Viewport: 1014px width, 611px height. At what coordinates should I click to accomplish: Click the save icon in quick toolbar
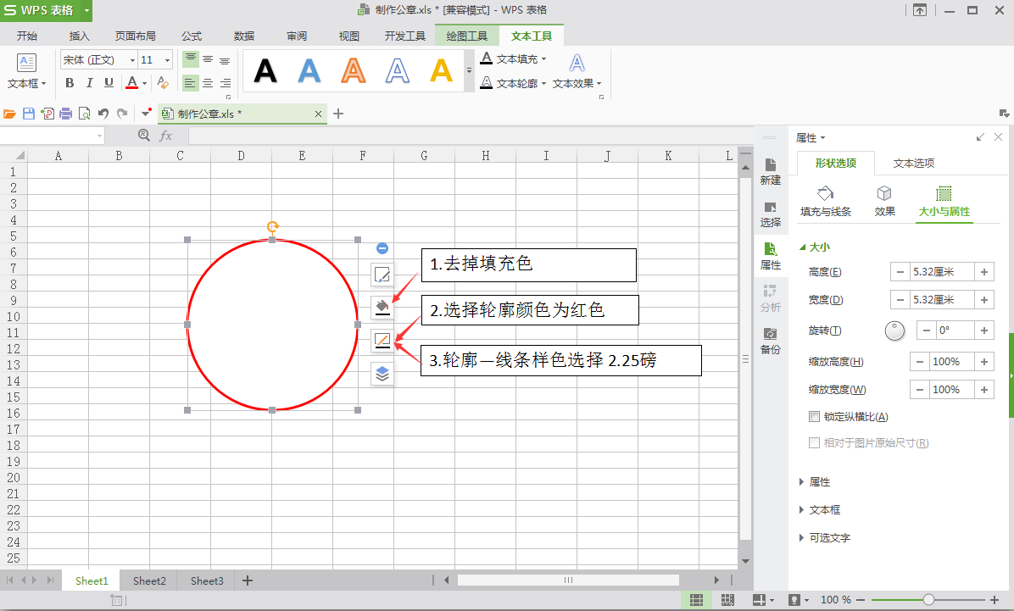click(x=29, y=114)
